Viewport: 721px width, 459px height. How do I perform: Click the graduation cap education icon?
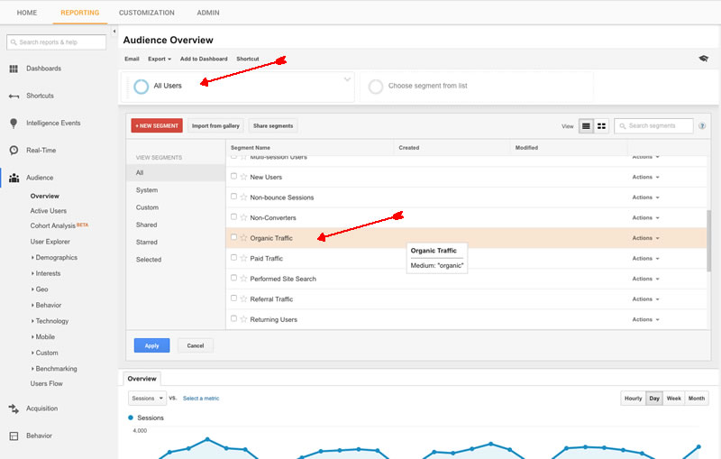[703, 59]
